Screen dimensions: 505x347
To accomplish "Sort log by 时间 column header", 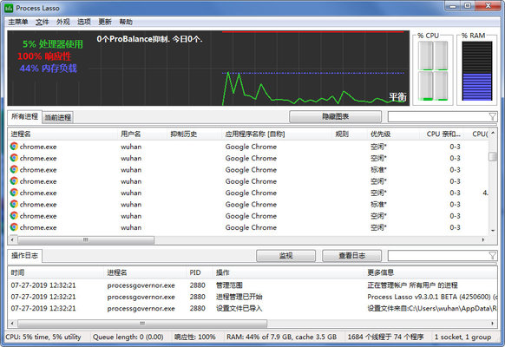I will (x=56, y=272).
